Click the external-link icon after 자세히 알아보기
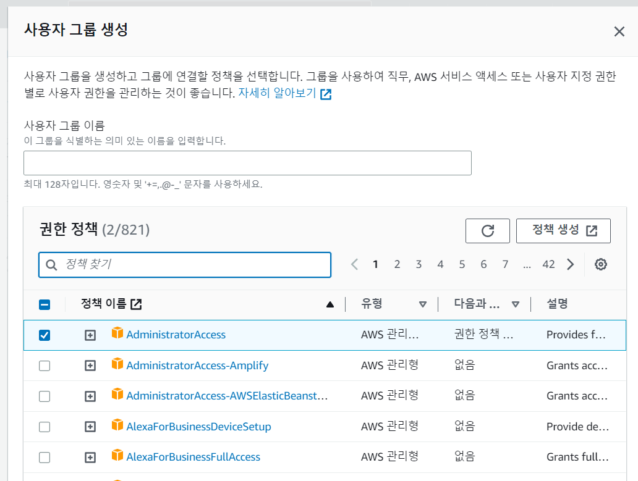The width and height of the screenshot is (638, 481). (x=326, y=94)
